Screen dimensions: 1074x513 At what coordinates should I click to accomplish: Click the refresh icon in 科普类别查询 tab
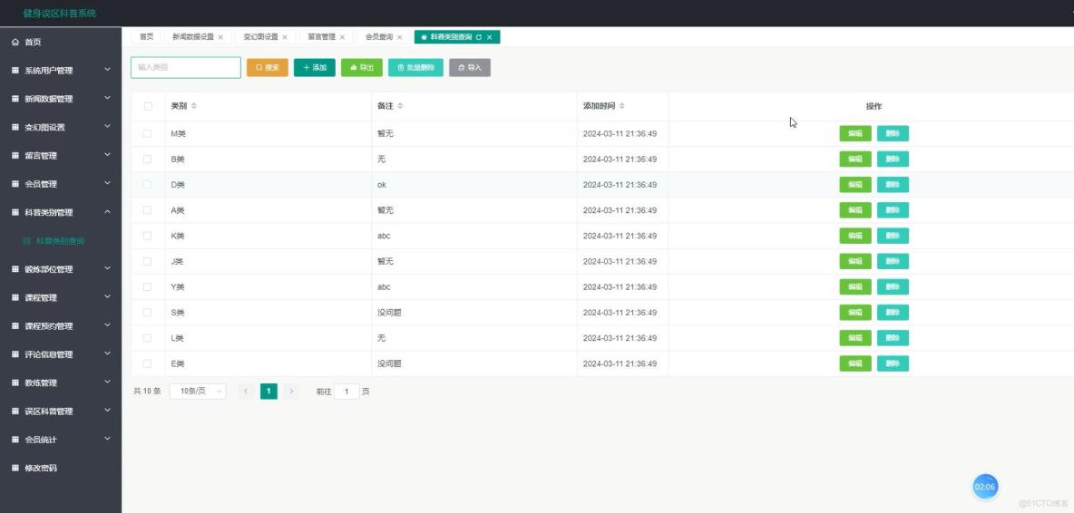479,37
